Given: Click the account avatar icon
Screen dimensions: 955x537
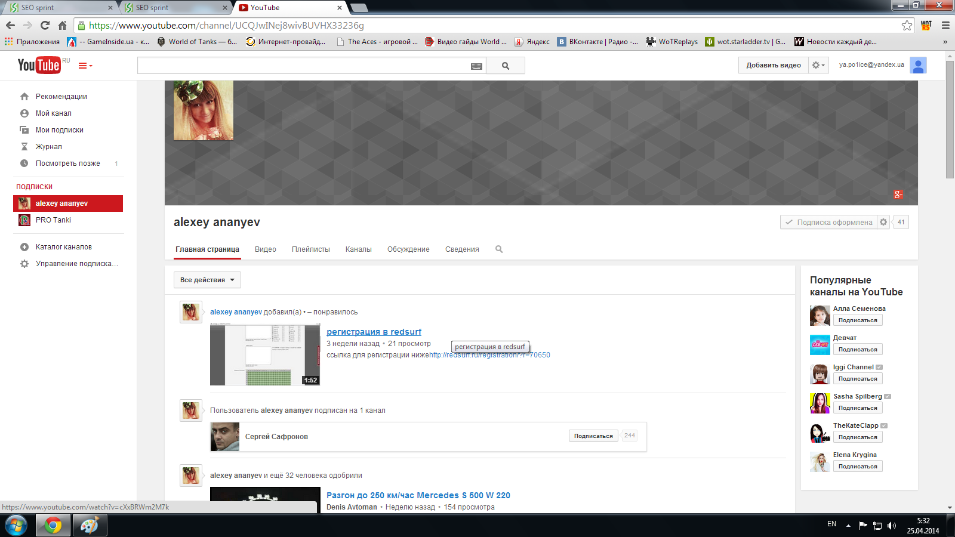Looking at the screenshot, I should [918, 65].
